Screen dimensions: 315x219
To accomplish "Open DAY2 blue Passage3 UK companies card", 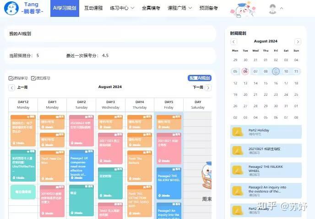I will coord(81,166).
